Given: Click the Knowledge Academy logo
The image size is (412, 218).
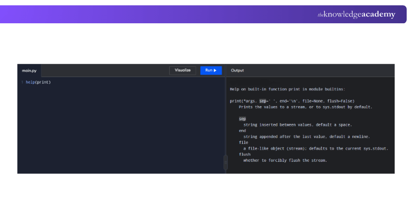Looking at the screenshot, I should (356, 14).
